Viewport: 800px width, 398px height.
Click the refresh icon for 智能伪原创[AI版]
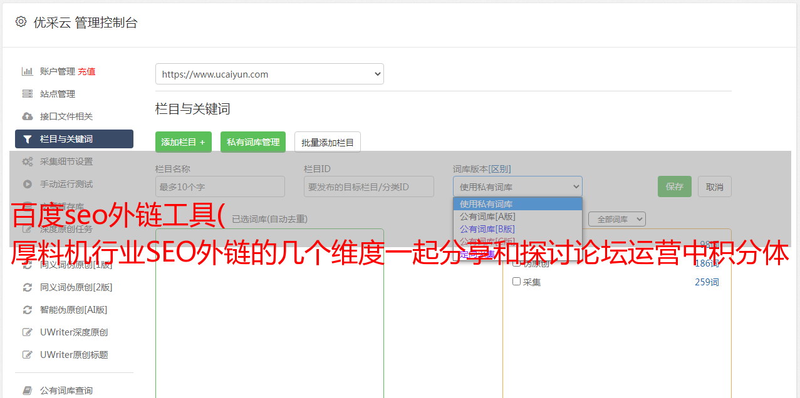(x=27, y=310)
